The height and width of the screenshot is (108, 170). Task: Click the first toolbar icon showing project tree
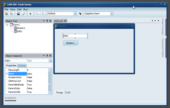pos(7,14)
